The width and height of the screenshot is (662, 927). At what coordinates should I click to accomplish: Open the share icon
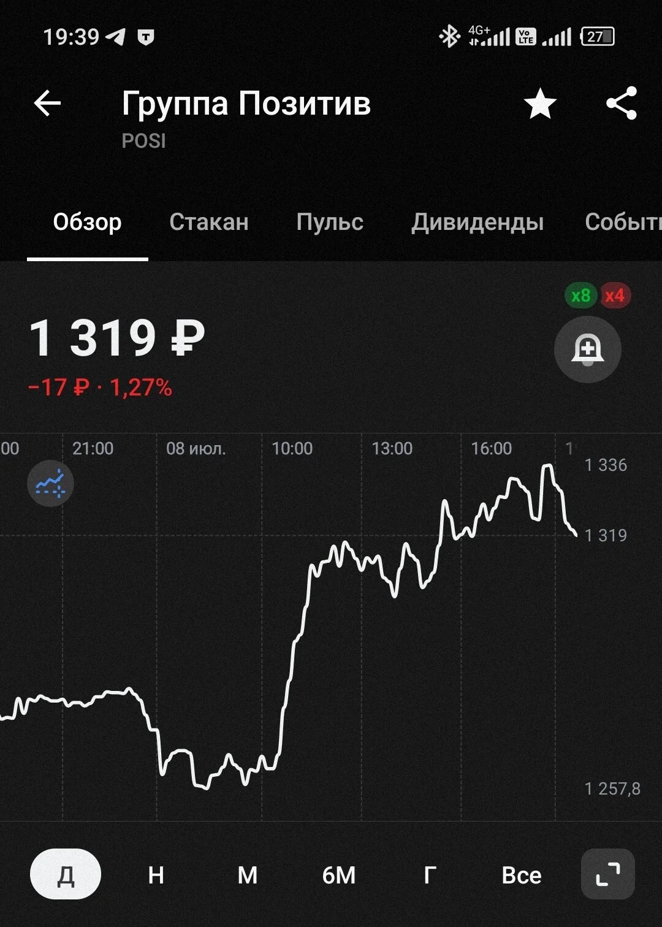(x=622, y=103)
